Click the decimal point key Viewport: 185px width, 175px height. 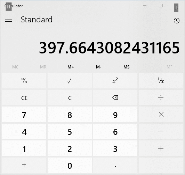pyautogui.click(x=115, y=165)
